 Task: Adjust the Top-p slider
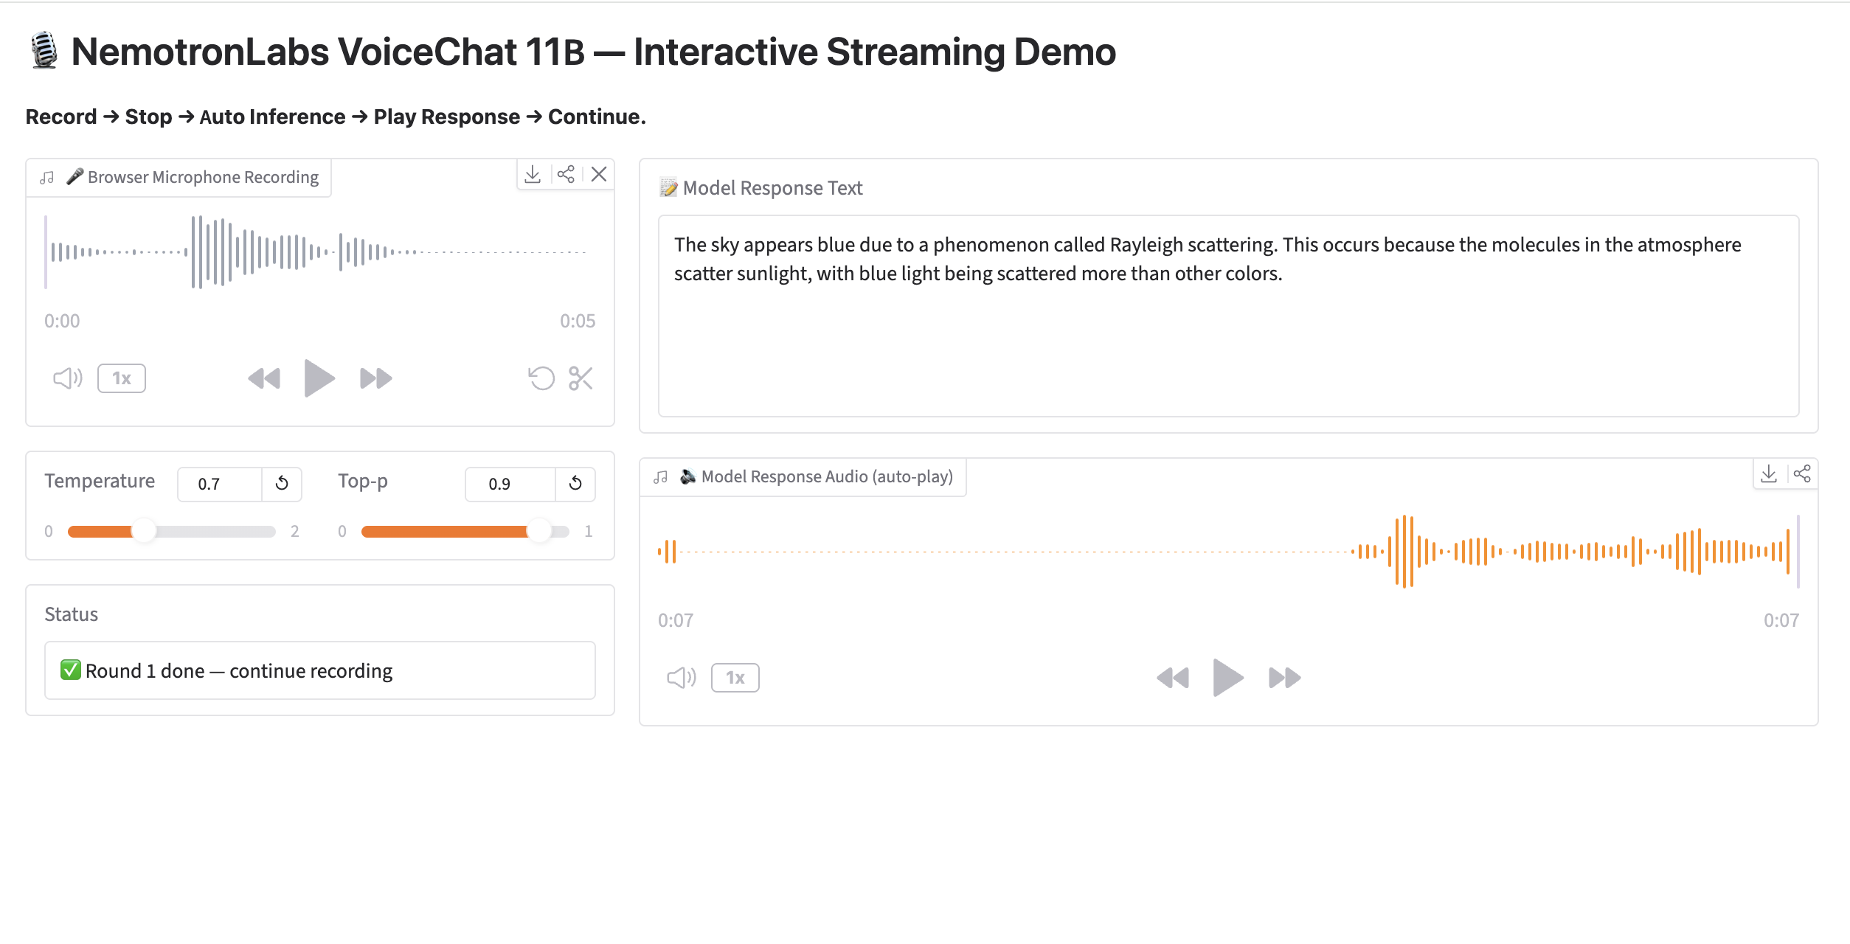pyautogui.click(x=465, y=531)
